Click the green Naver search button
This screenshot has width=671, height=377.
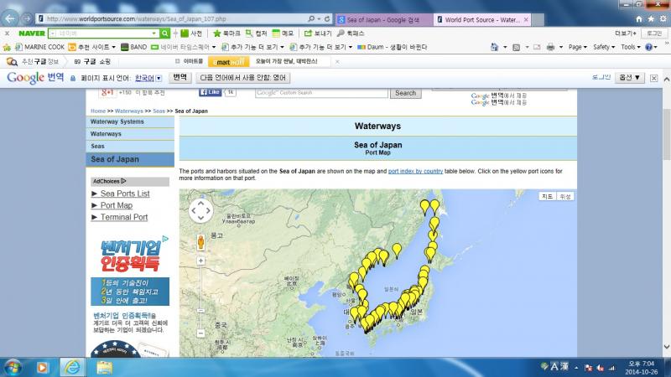click(x=165, y=34)
